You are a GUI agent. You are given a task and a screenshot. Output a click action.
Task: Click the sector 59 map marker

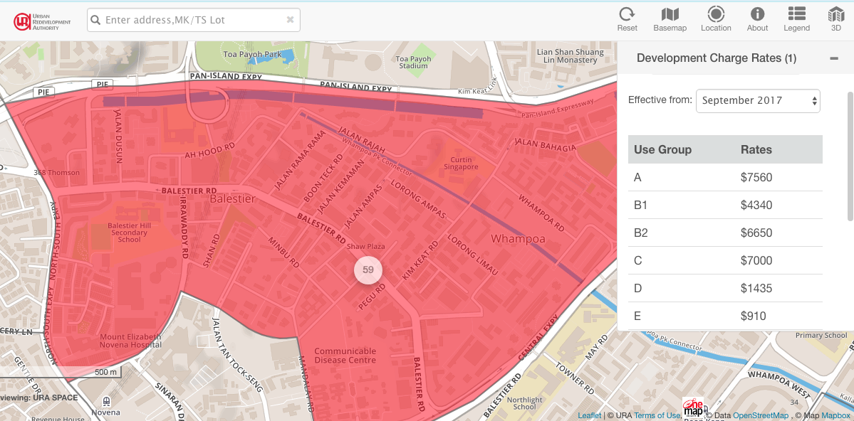pyautogui.click(x=368, y=270)
